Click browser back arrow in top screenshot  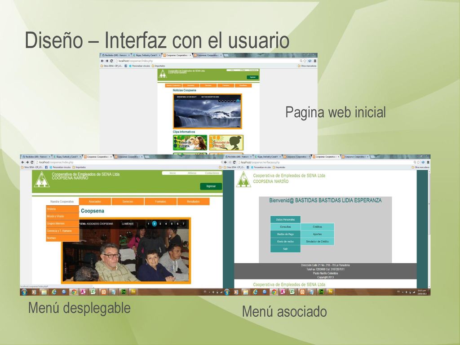point(102,61)
